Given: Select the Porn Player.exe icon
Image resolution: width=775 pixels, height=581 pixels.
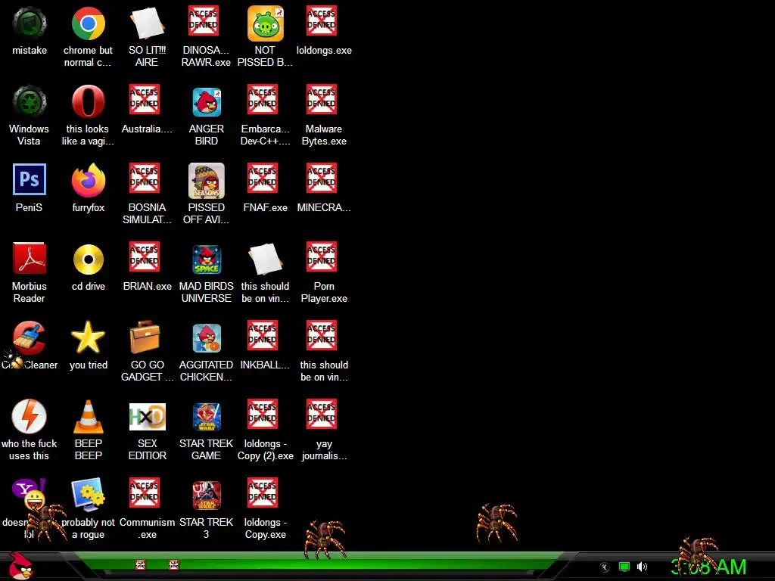Looking at the screenshot, I should pyautogui.click(x=322, y=256).
